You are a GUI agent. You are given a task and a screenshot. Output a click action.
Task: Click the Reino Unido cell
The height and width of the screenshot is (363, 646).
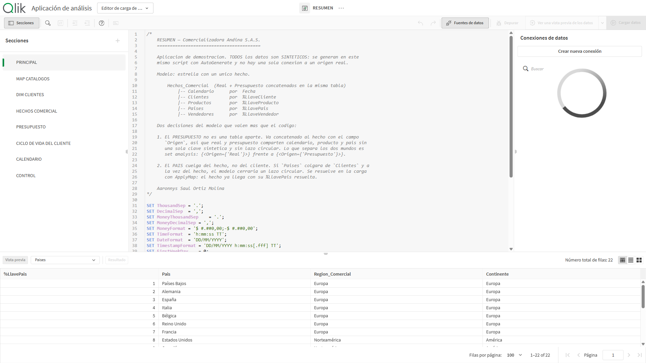tap(234, 324)
